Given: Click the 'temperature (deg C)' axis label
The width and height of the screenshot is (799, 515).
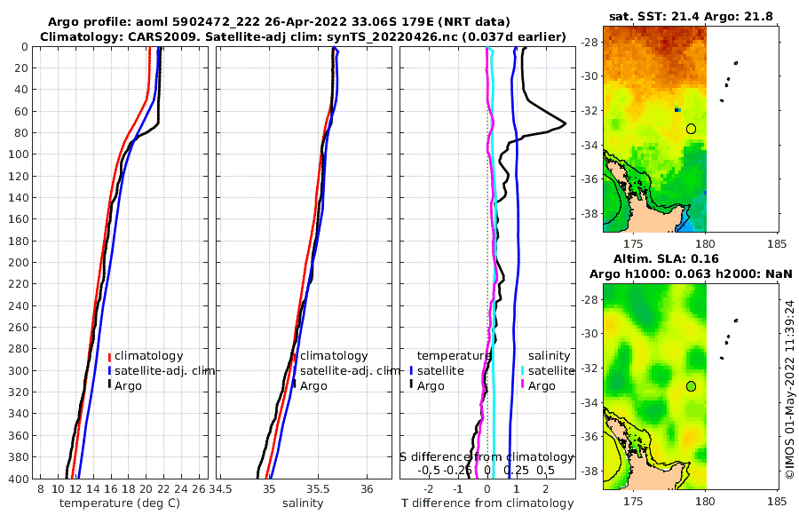Looking at the screenshot, I should 120,503.
